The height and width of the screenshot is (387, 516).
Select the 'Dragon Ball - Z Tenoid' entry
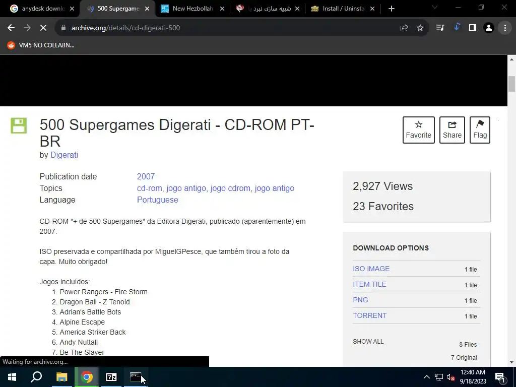[x=95, y=302]
